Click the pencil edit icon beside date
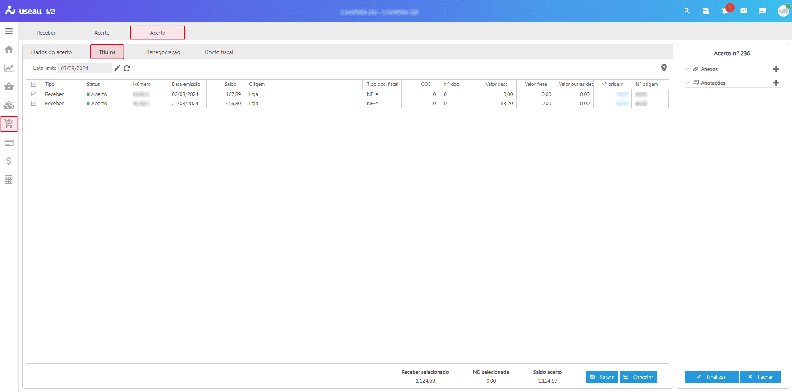 117,68
